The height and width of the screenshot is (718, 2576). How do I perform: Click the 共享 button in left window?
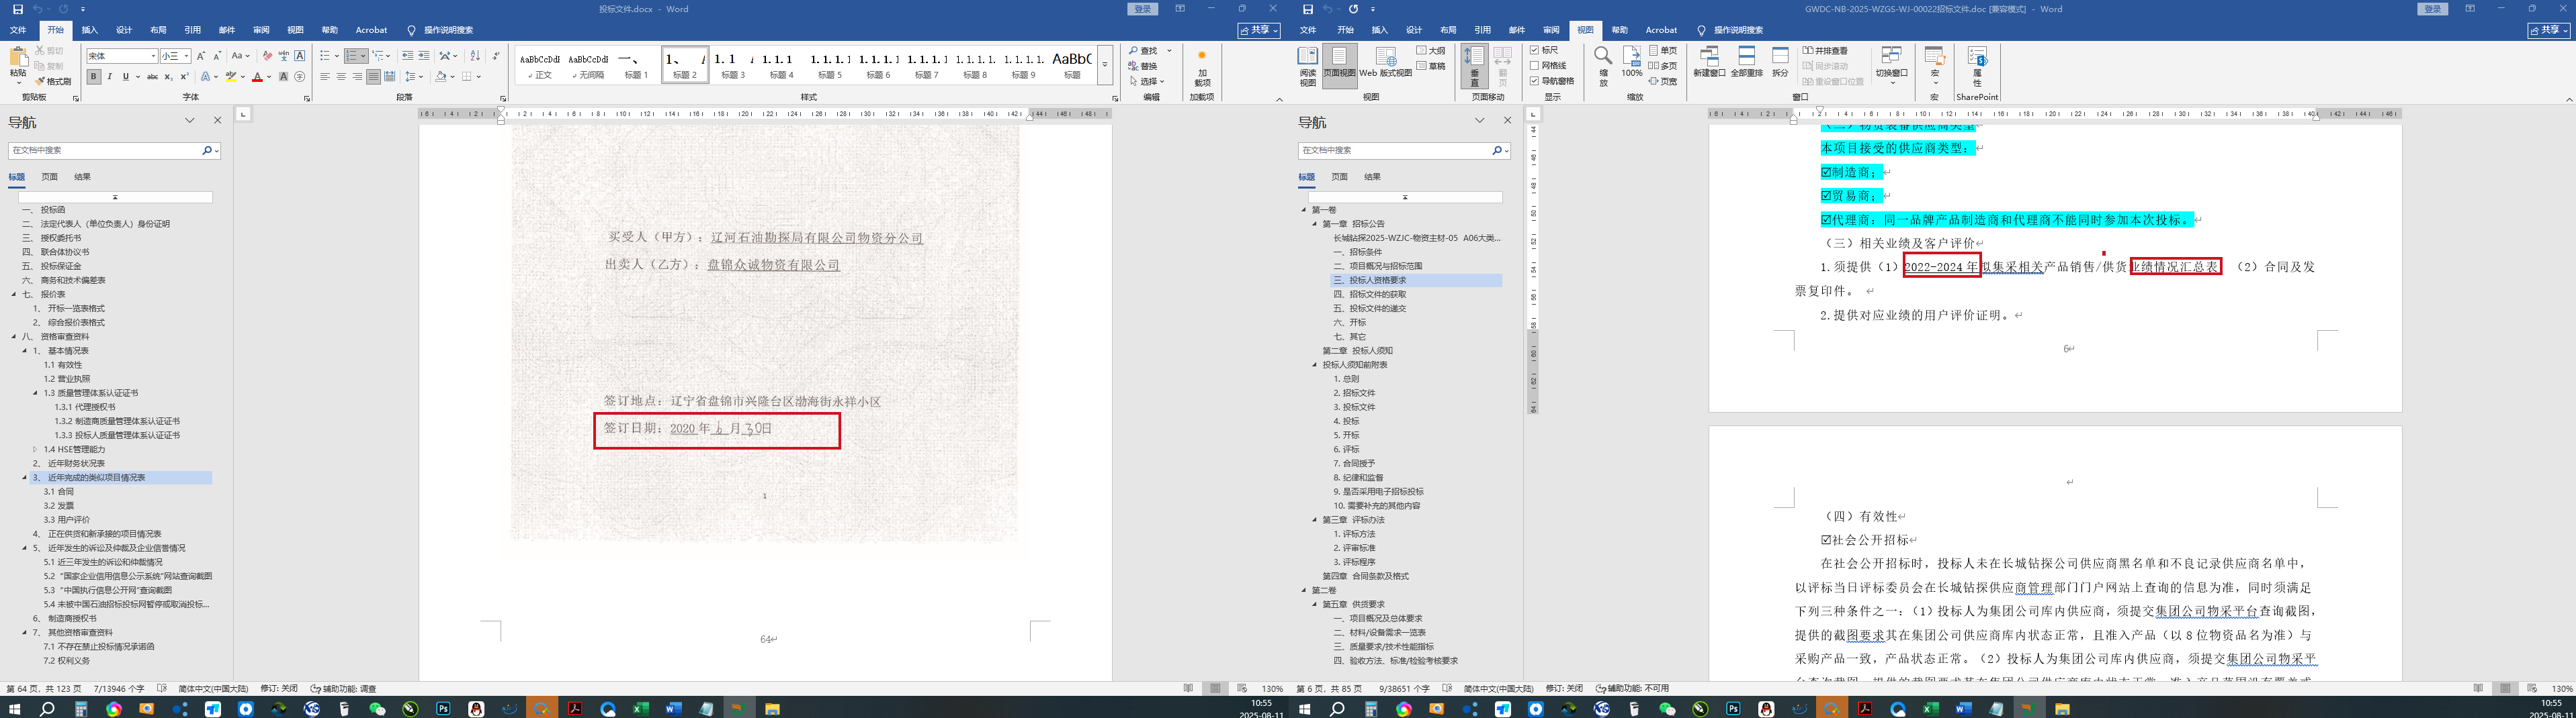click(x=1258, y=31)
